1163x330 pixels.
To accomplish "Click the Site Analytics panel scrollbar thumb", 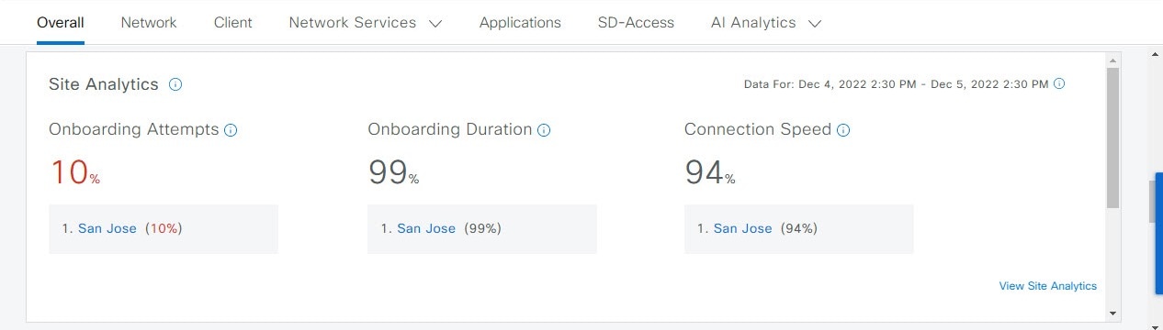I will coord(1113,137).
